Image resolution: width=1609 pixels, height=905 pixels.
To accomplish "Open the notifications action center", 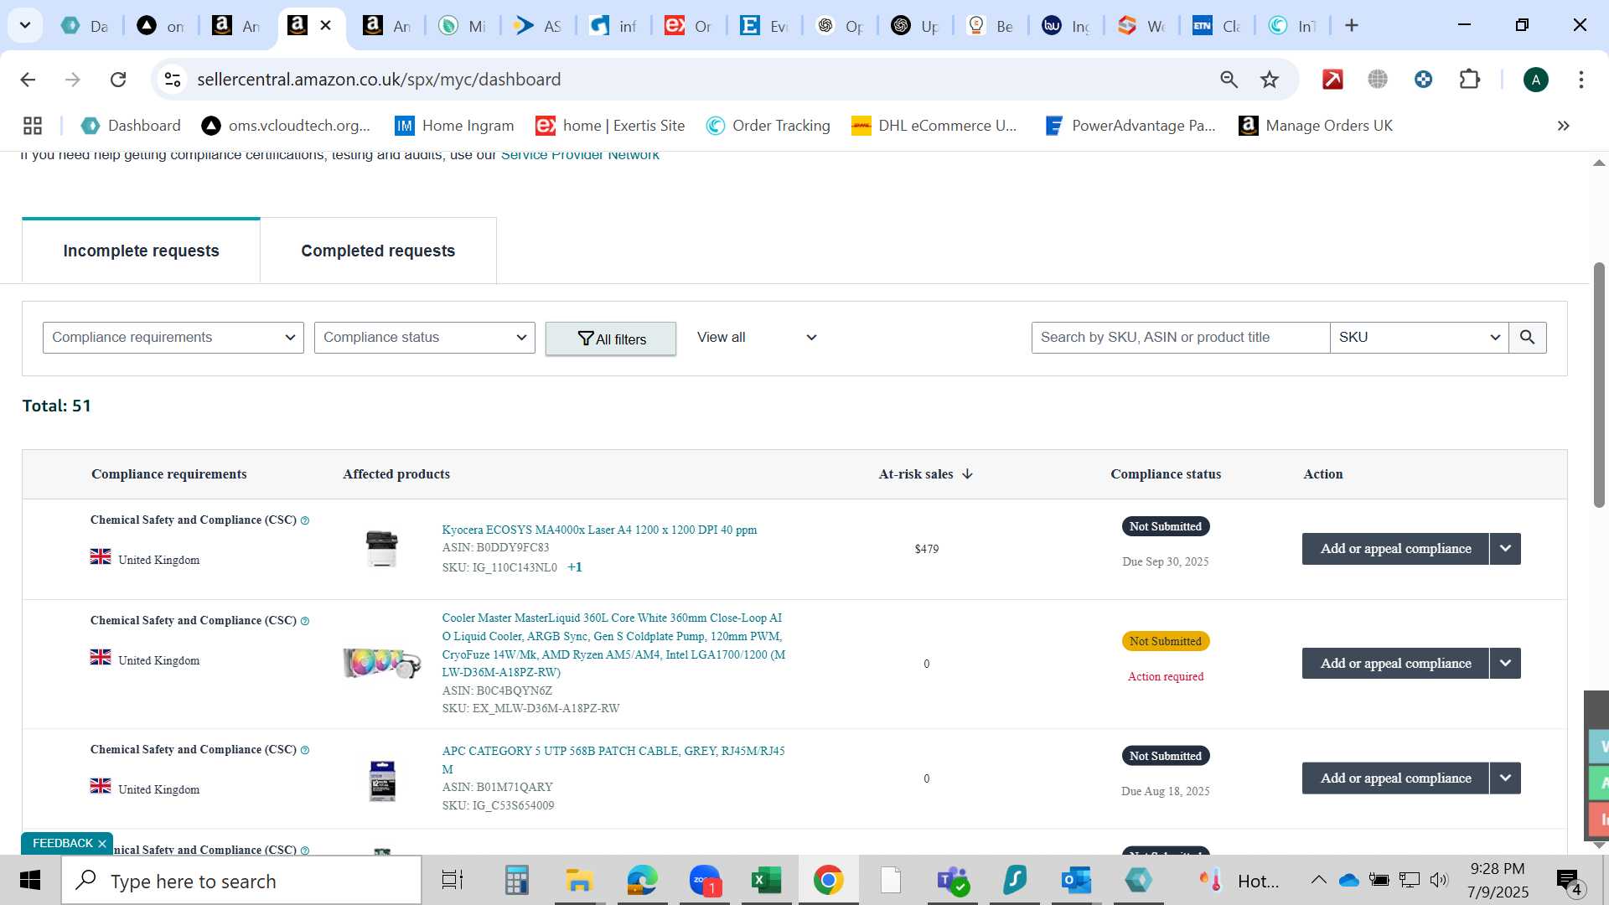I will [1570, 881].
